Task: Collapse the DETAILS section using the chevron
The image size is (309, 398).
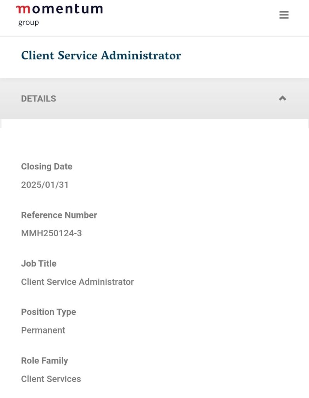Action: tap(283, 98)
